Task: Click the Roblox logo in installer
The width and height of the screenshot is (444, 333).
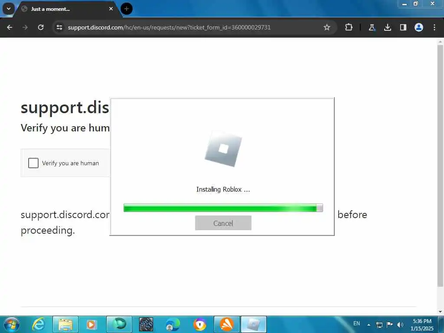Action: click(x=223, y=149)
